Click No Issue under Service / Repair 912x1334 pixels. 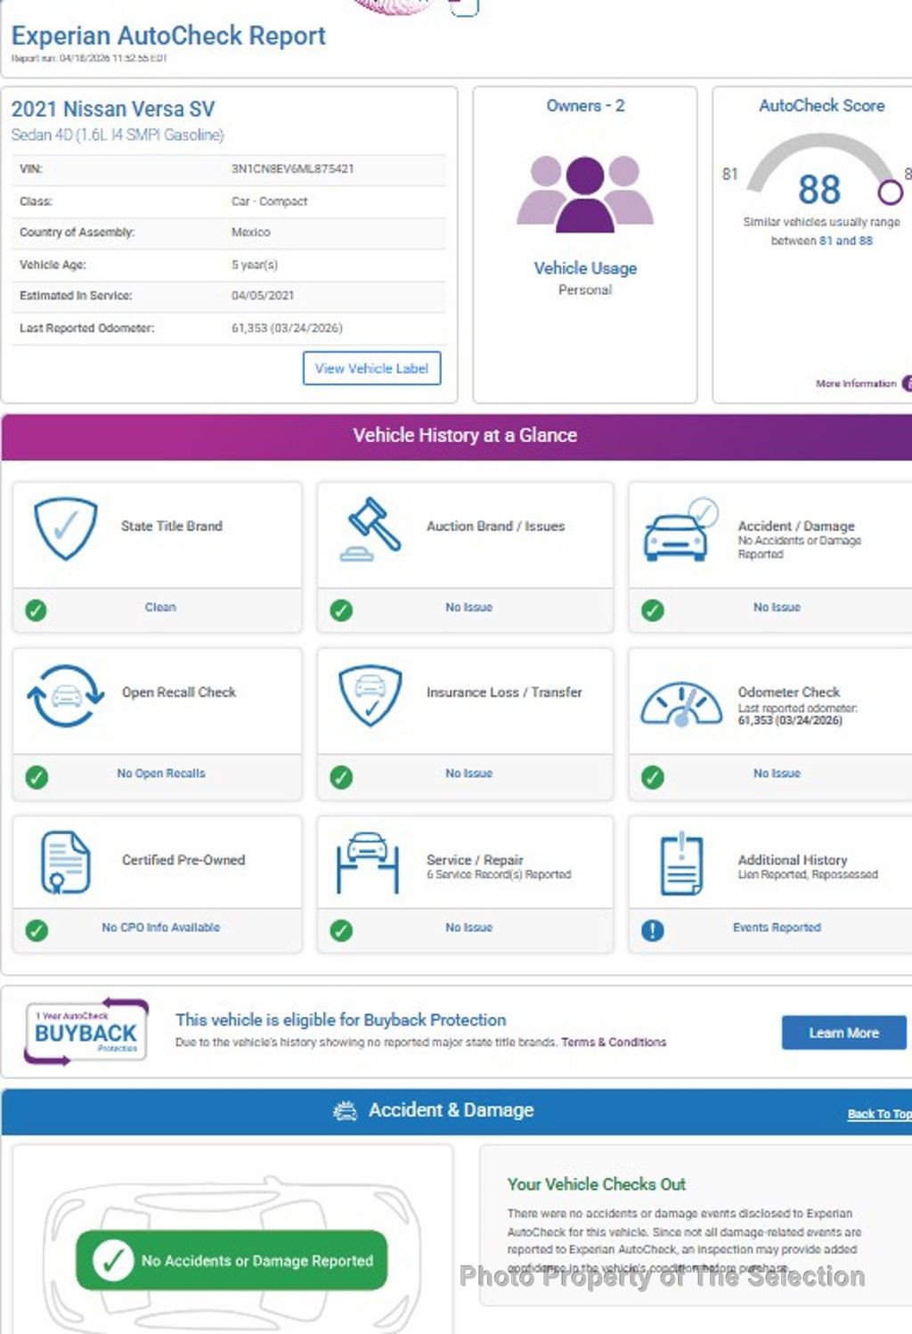tap(468, 928)
